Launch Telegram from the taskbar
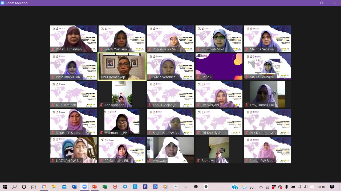The image size is (341, 191). (125, 187)
